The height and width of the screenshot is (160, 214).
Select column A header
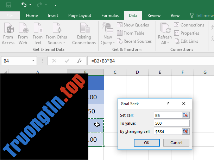click(38, 71)
